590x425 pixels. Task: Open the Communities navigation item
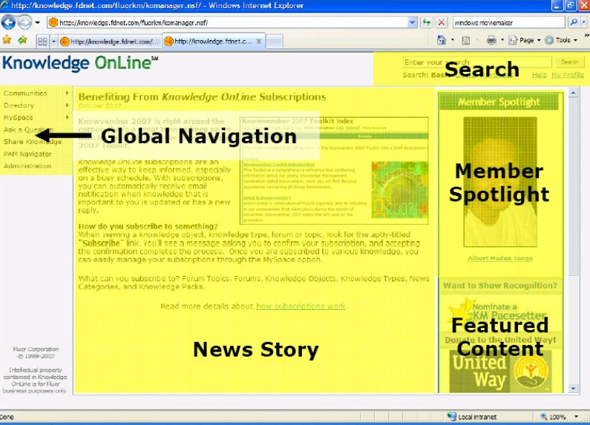(x=25, y=93)
